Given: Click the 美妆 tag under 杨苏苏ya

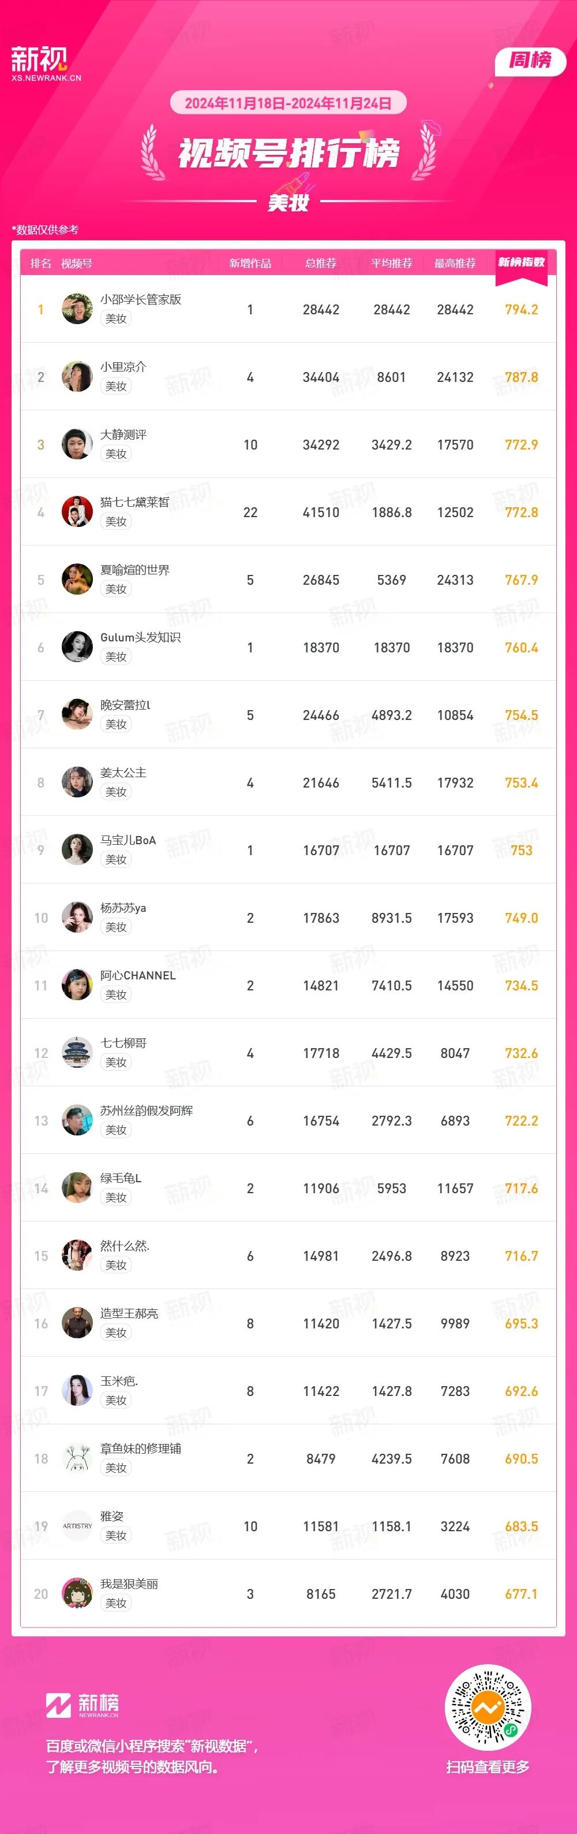Looking at the screenshot, I should [x=116, y=927].
